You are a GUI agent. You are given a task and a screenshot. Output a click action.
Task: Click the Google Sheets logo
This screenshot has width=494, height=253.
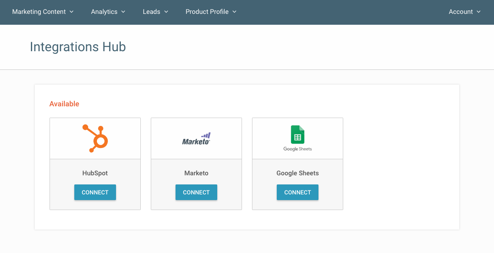pyautogui.click(x=298, y=138)
